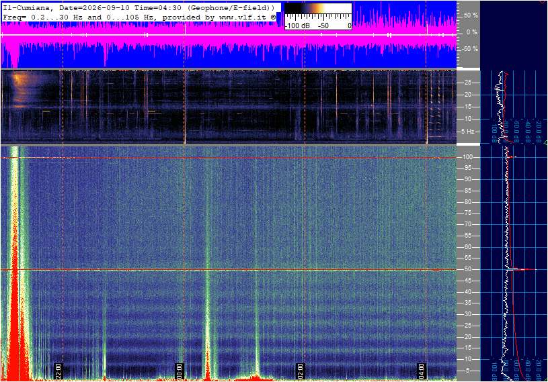Click the 35 frequency label
The height and width of the screenshot is (382, 548).
pyautogui.click(x=467, y=303)
